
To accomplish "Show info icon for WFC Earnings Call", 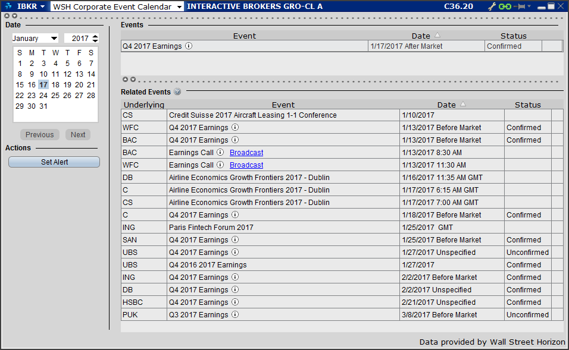I will pyautogui.click(x=220, y=165).
